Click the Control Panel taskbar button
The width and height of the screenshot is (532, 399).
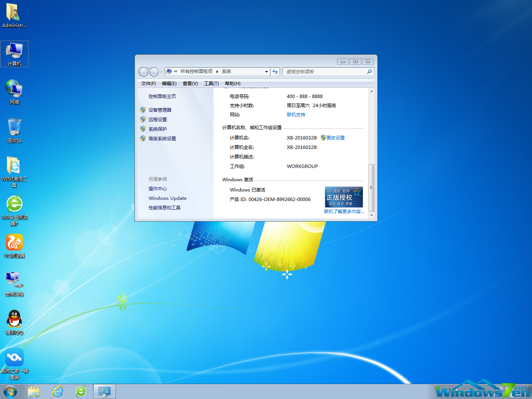click(x=104, y=391)
